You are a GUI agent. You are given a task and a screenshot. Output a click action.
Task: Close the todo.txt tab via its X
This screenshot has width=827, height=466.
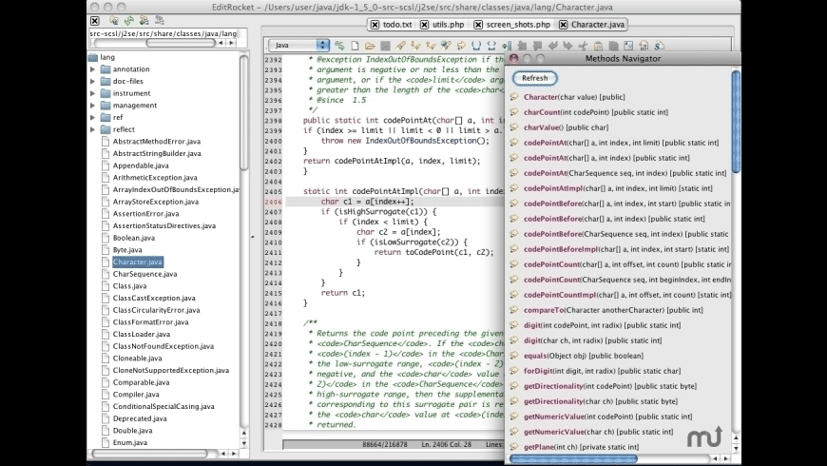375,25
